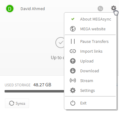Click the stream broadcast icon
This screenshot has width=119, height=113.
coord(73,81)
